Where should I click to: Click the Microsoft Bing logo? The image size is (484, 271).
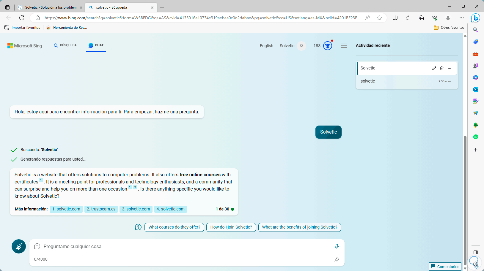[x=25, y=46]
